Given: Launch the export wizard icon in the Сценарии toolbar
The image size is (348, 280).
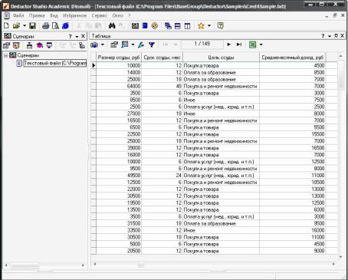Looking at the screenshot, I should [49, 45].
